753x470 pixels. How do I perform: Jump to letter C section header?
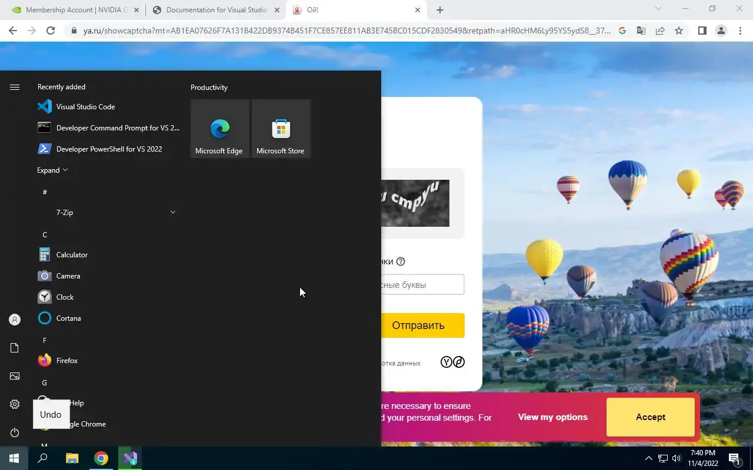(x=45, y=234)
